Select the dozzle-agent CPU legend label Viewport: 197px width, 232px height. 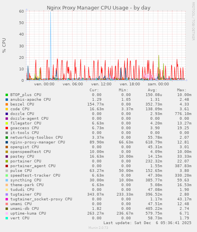pyautogui.click(x=29, y=118)
